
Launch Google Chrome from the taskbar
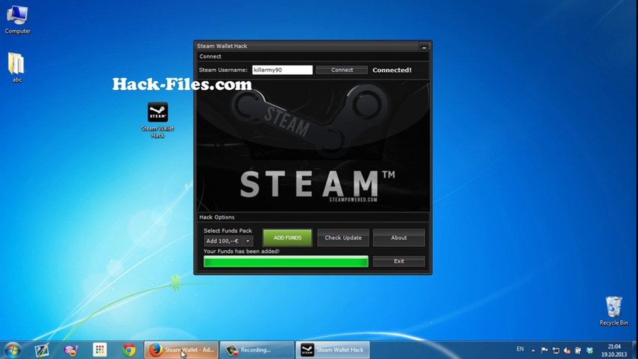point(129,350)
